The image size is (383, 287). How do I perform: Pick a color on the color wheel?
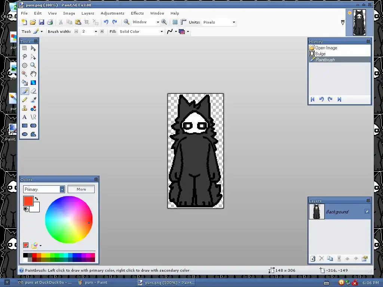point(69,220)
